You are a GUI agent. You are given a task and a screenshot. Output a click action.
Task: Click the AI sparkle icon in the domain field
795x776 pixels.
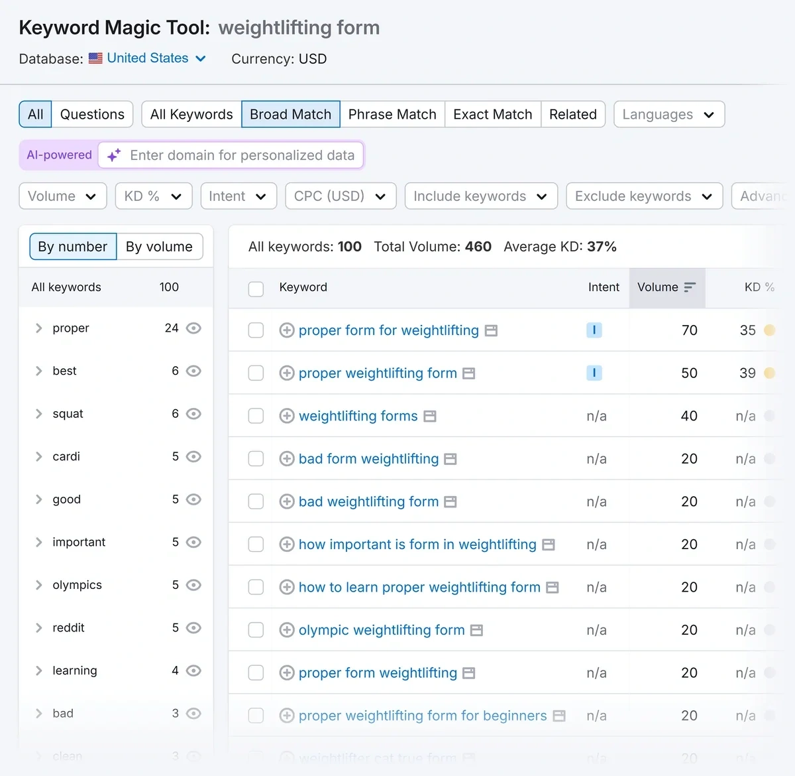pos(113,155)
